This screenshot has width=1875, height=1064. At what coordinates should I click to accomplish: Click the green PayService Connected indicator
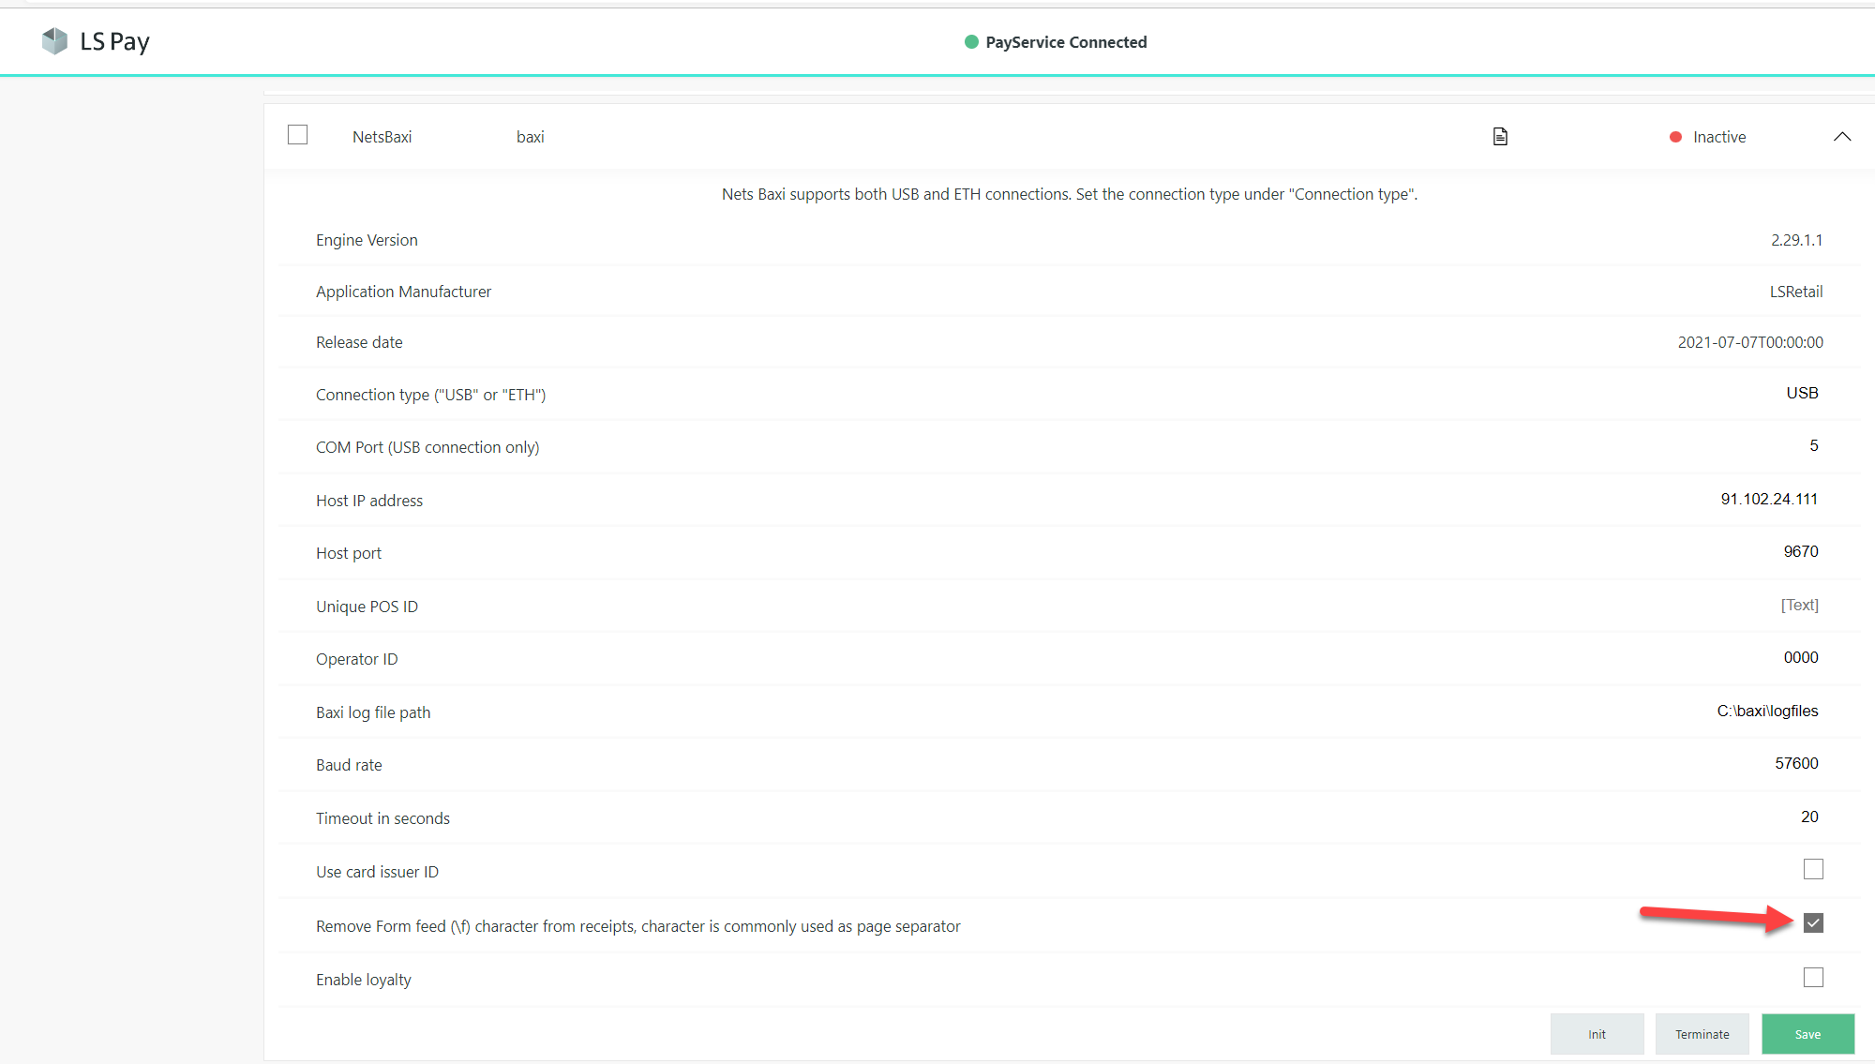coord(971,42)
